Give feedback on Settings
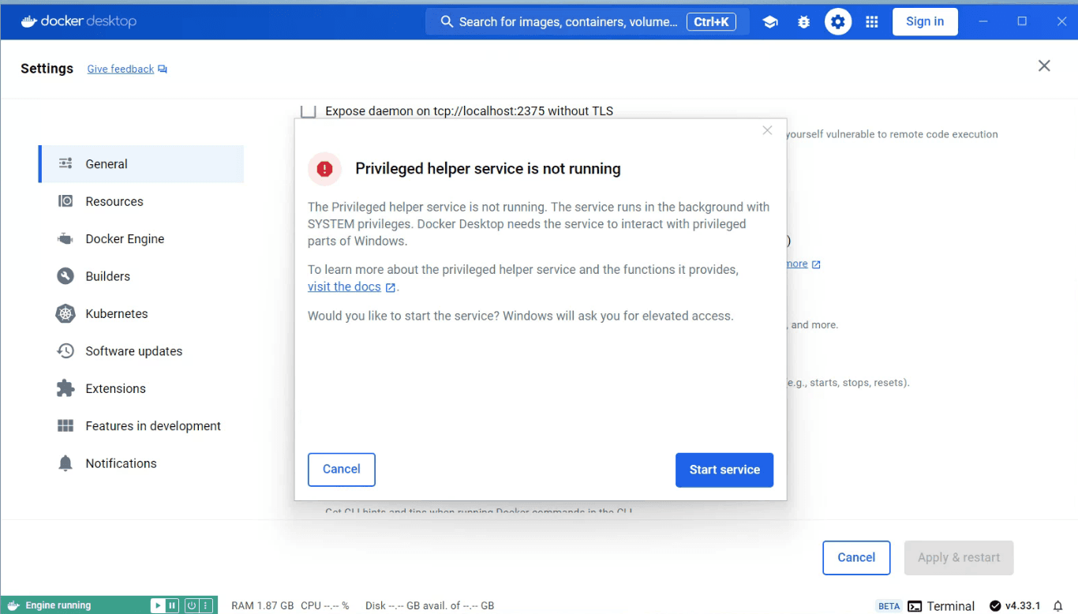The image size is (1078, 614). click(120, 69)
